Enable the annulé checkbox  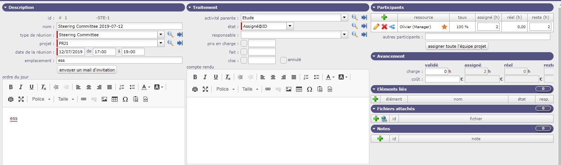pos(283,60)
